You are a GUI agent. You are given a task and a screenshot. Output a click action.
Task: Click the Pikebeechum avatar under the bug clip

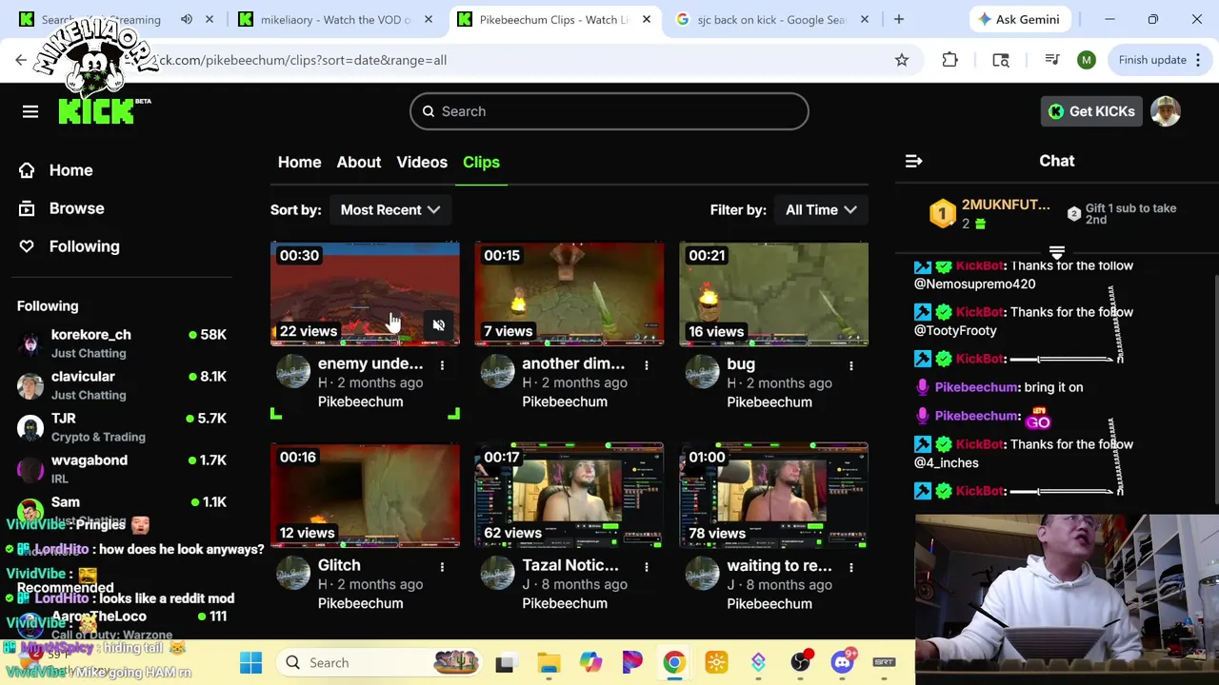pos(702,371)
